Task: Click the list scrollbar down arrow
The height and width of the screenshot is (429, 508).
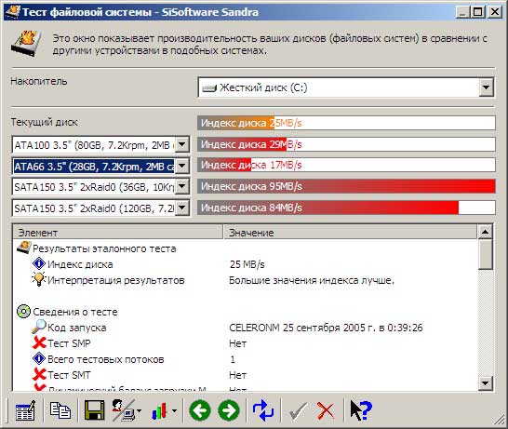Action: coord(485,383)
